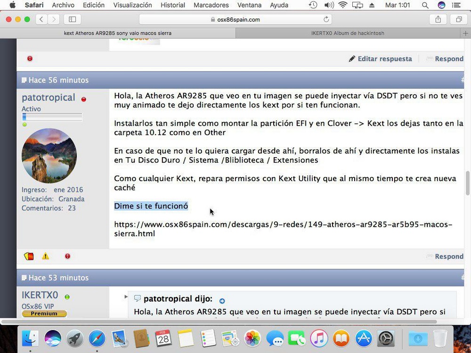Open the App Store from the Dock
The height and width of the screenshot is (353, 471).
pyautogui.click(x=363, y=338)
